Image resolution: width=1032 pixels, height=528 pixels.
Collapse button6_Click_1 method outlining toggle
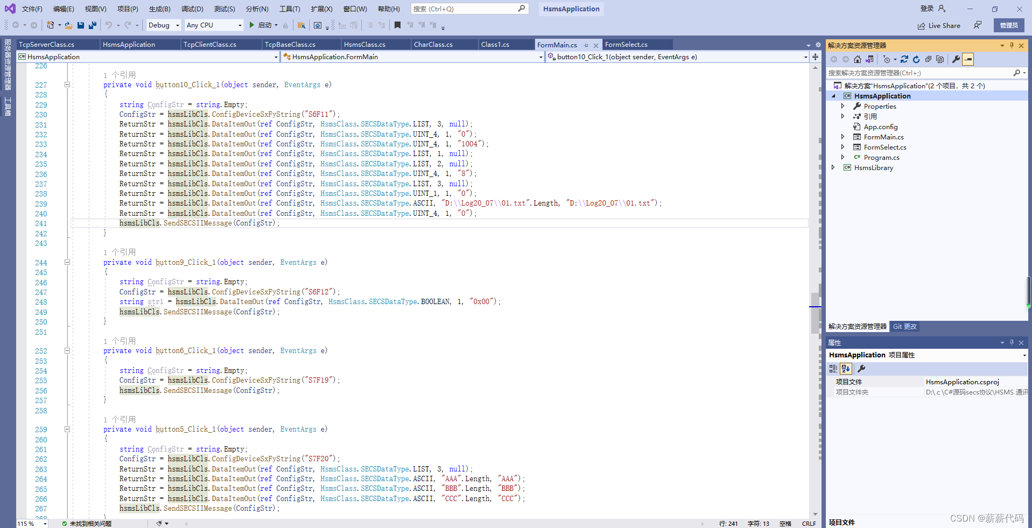coord(67,350)
